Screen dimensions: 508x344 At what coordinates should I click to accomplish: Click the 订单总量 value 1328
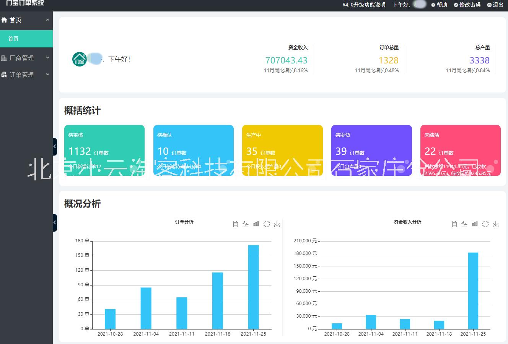[389, 60]
